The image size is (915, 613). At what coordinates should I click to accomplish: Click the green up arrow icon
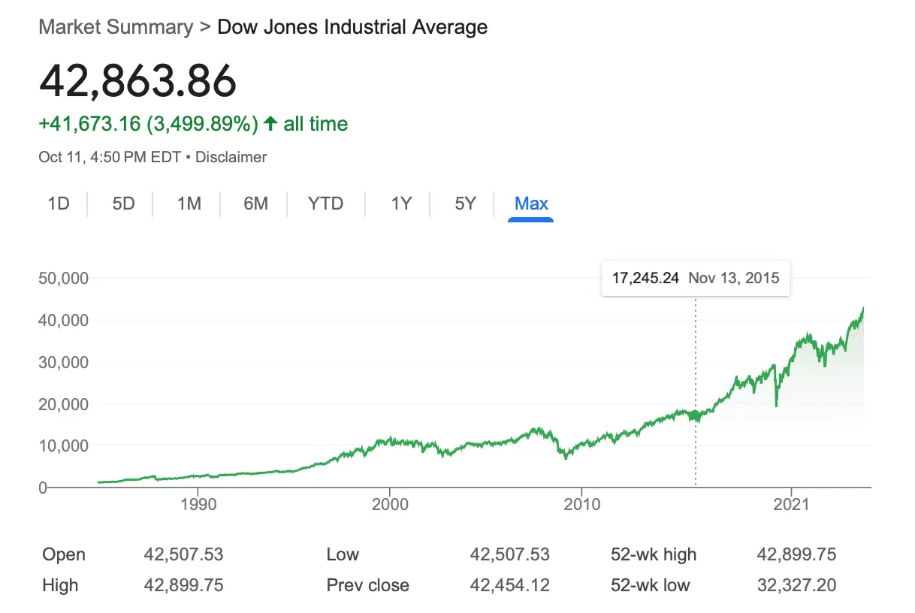tap(270, 124)
